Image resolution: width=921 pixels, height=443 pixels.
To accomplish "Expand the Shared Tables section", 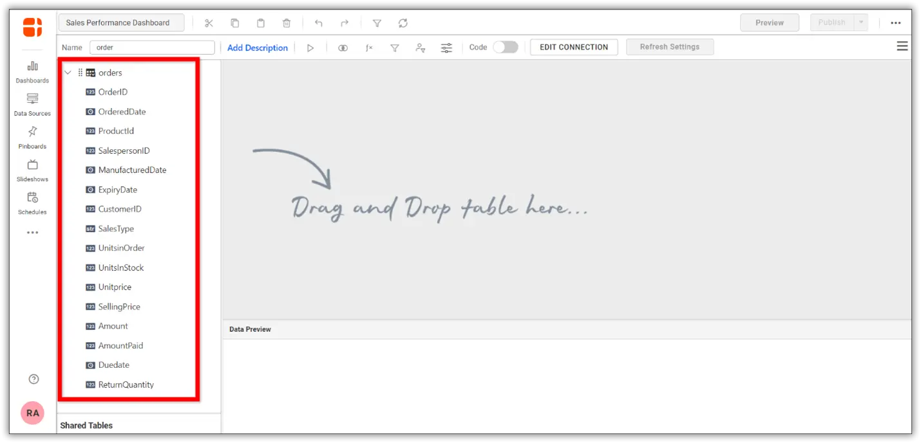I will [x=86, y=425].
